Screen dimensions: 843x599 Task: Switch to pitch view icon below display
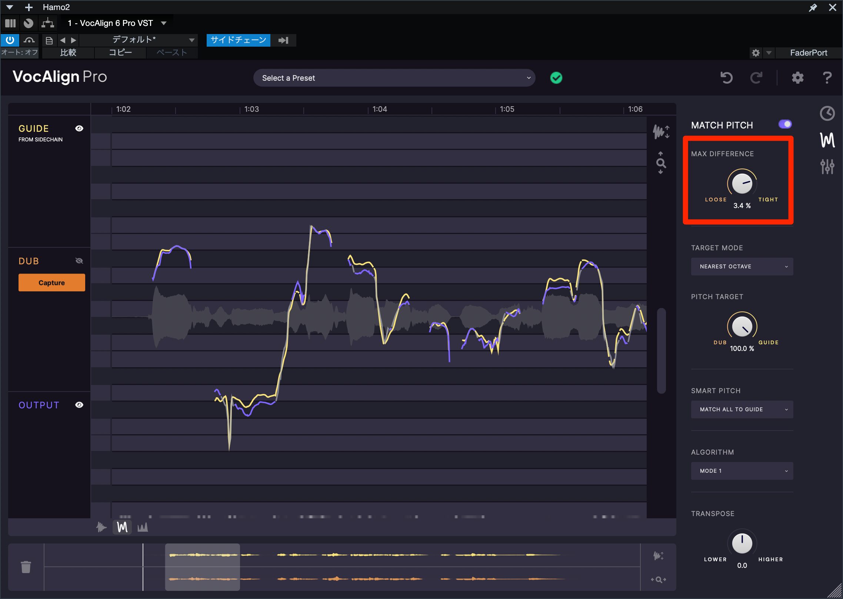(x=122, y=527)
